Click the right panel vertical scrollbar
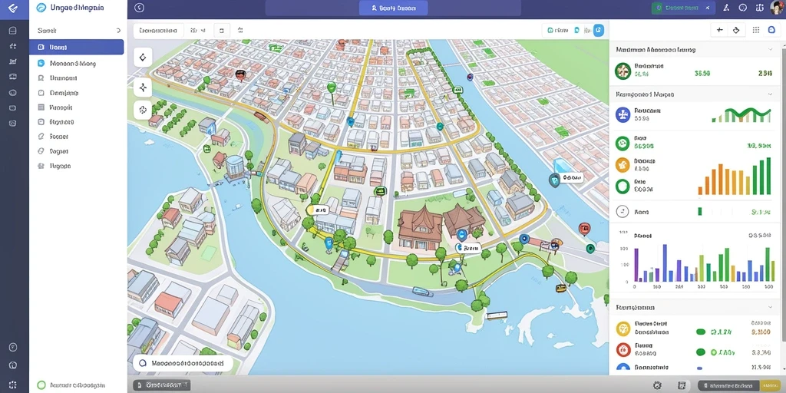Image resolution: width=786 pixels, height=393 pixels. (x=783, y=200)
